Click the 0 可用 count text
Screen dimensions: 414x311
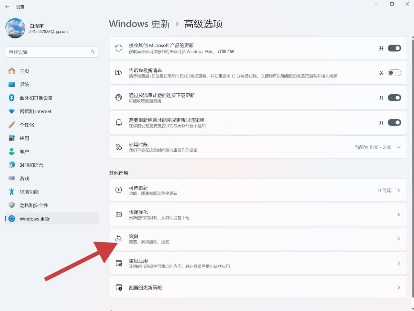[385, 191]
